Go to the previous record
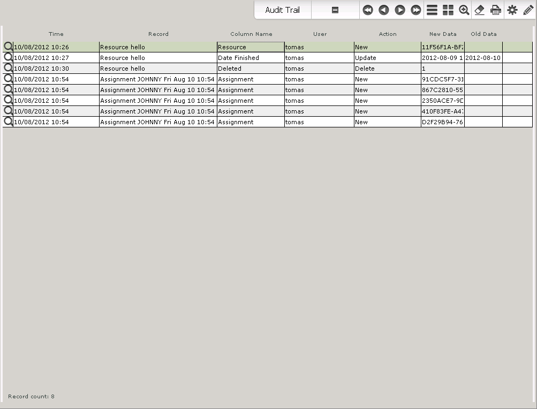Viewport: 537px width, 409px height. pyautogui.click(x=384, y=10)
